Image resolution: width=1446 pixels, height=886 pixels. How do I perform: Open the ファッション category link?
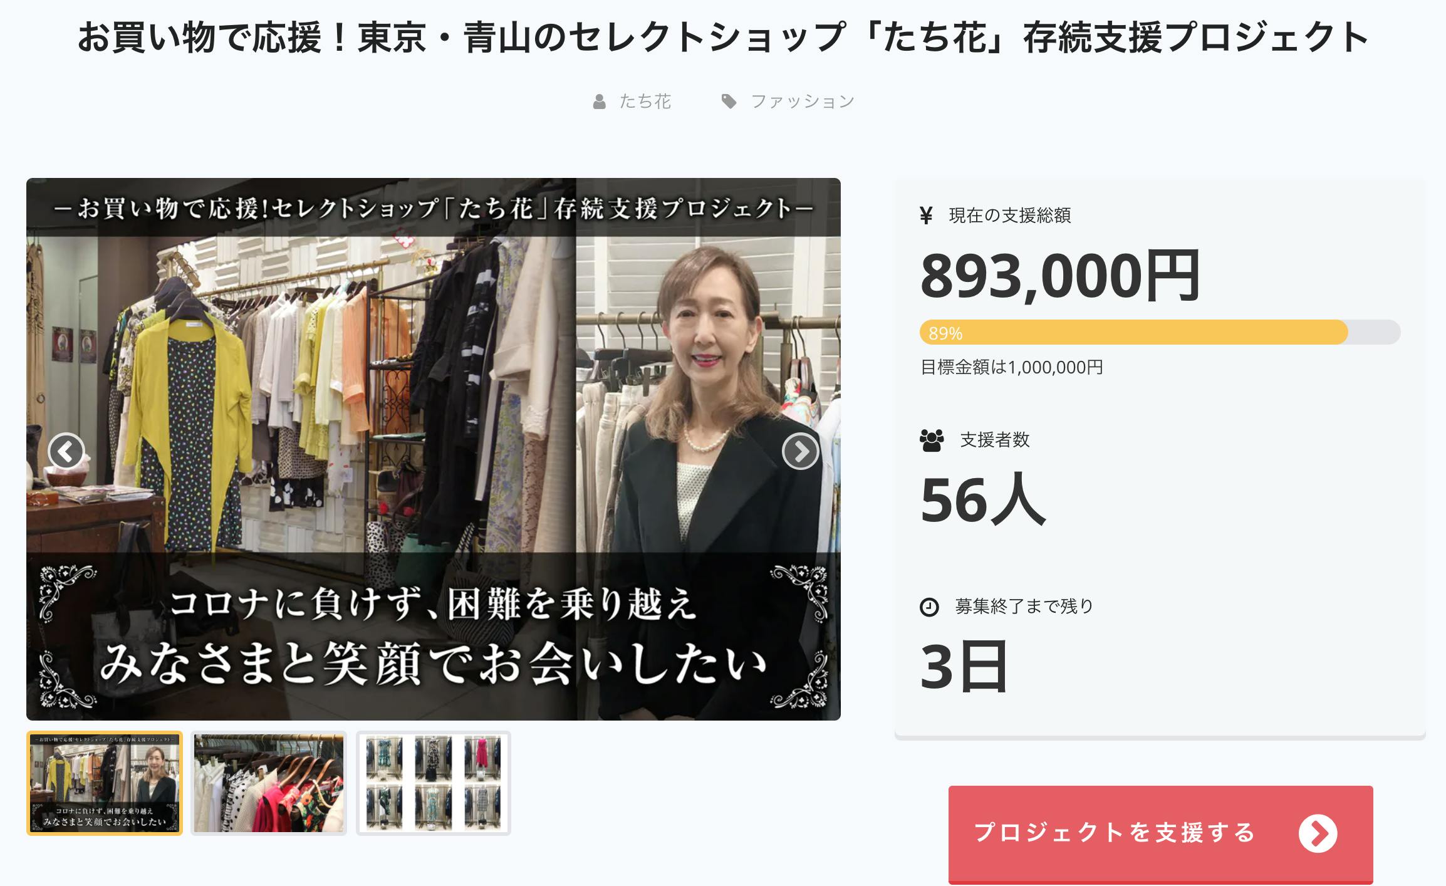tap(803, 102)
